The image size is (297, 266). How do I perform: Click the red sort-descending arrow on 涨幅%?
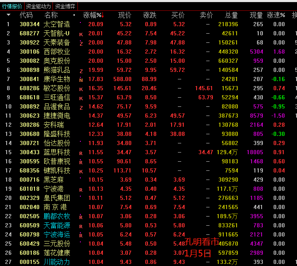click(x=102, y=15)
